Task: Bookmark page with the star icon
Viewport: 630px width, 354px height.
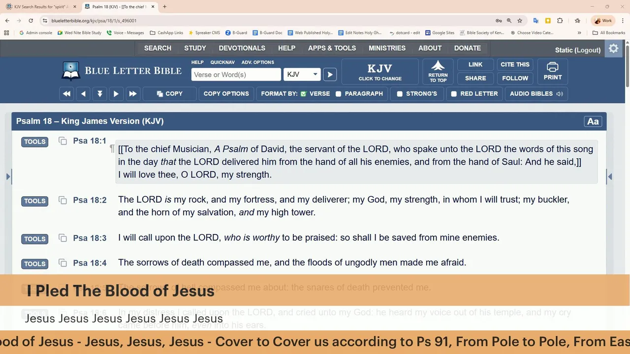Action: tap(520, 21)
